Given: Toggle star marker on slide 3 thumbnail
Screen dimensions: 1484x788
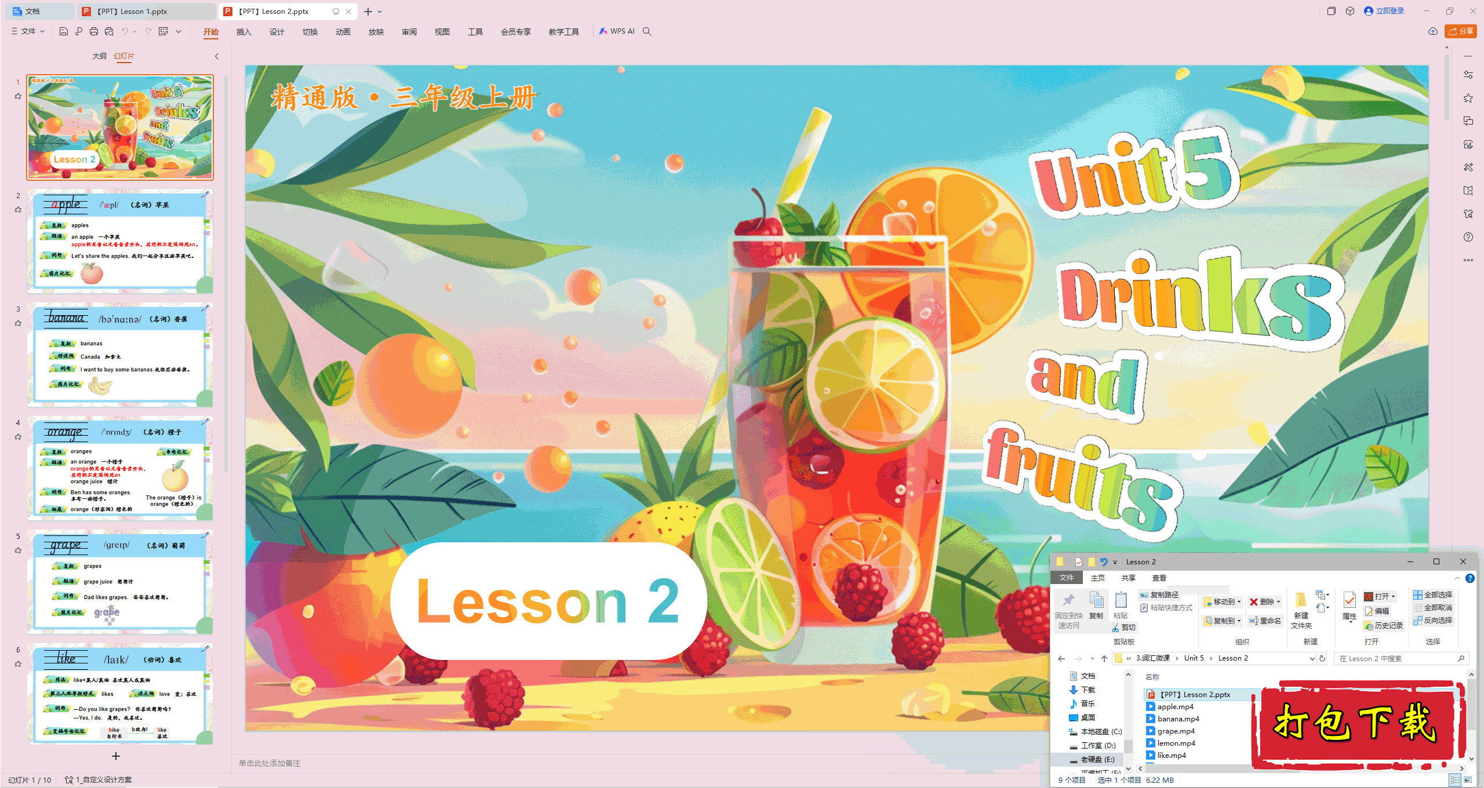Looking at the screenshot, I should click(18, 323).
